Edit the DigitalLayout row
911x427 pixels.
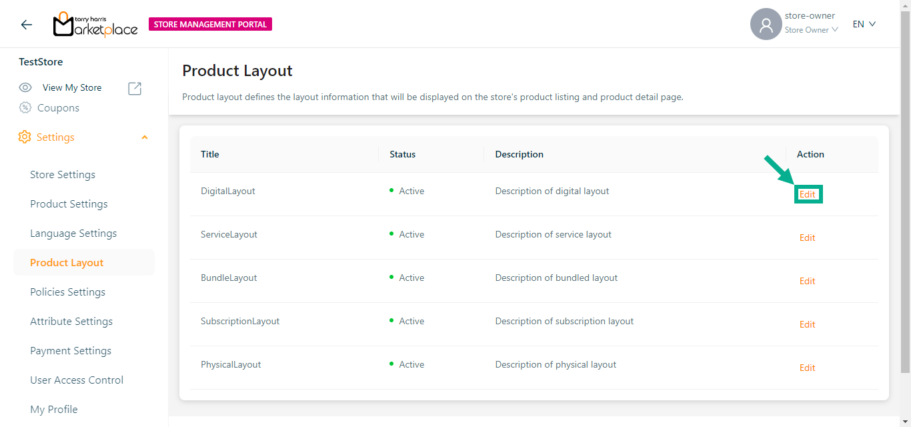(808, 194)
